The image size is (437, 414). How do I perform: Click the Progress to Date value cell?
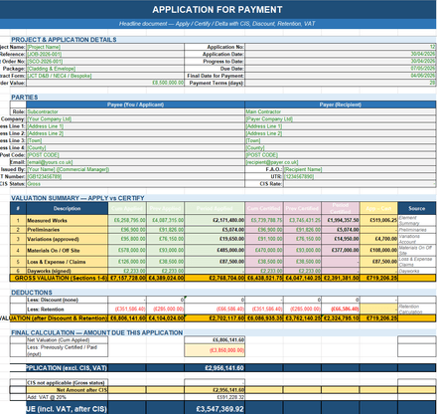coord(341,62)
